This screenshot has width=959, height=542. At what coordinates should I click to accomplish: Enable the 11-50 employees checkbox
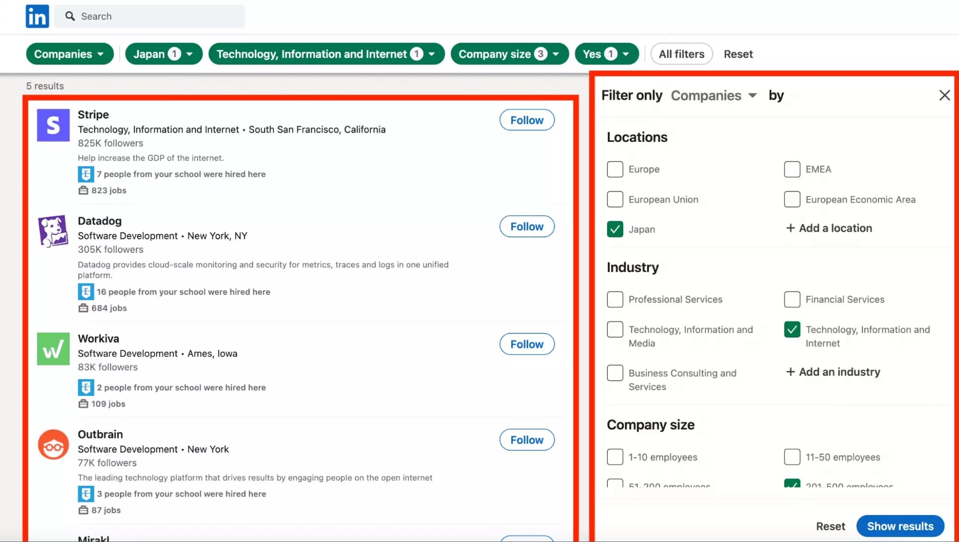tap(792, 457)
